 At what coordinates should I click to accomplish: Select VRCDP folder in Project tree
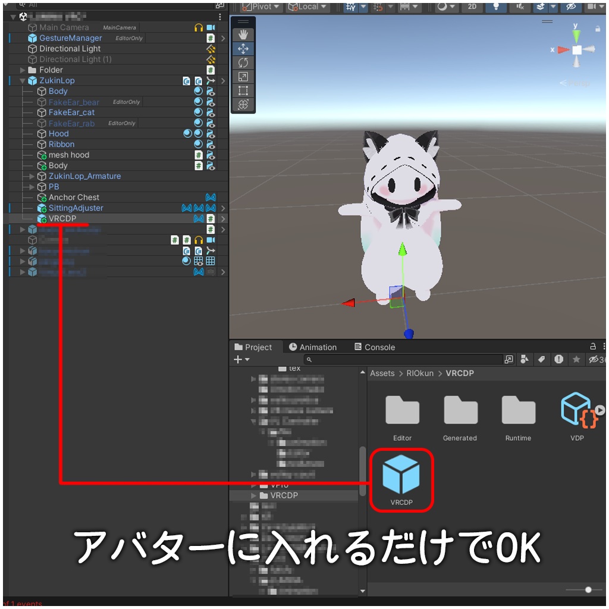pos(284,495)
